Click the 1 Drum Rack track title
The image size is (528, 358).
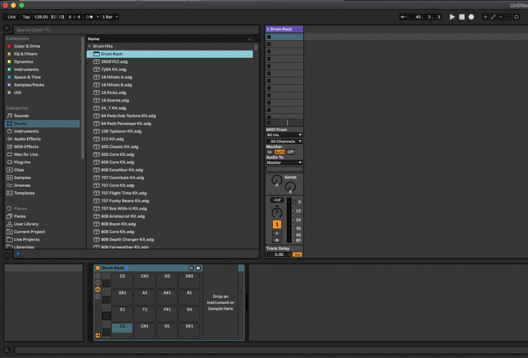coord(284,29)
